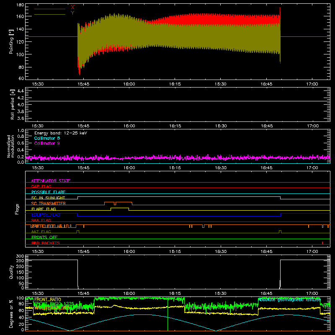
Task: Click the 'Quality' axis title
Action: [x=11, y=272]
